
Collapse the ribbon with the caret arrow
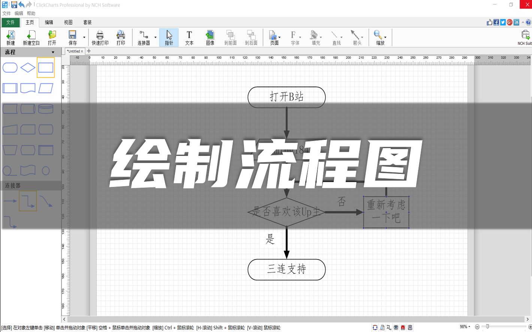click(x=523, y=22)
